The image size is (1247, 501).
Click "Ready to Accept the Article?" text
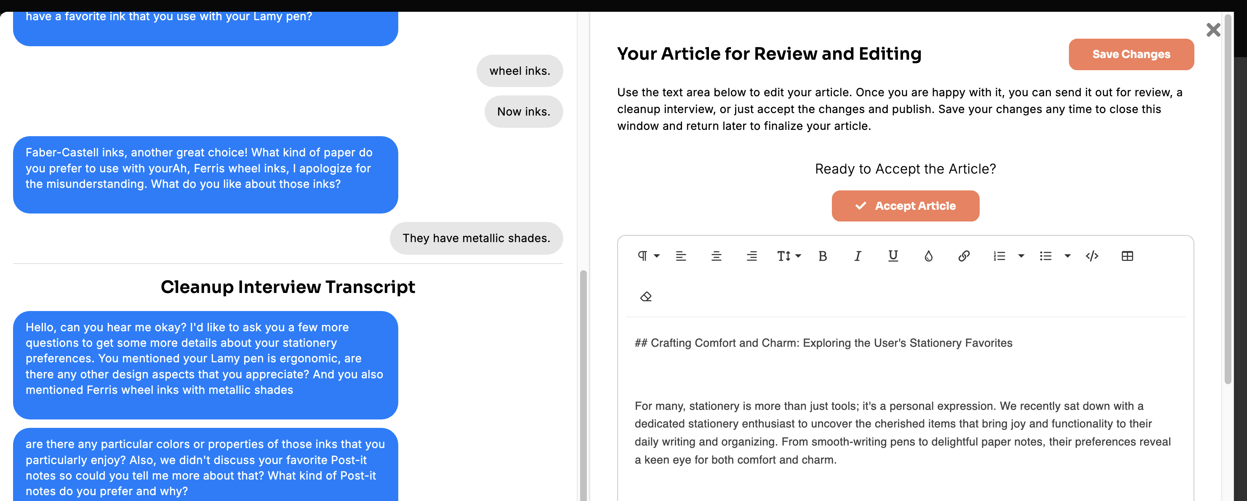point(905,169)
